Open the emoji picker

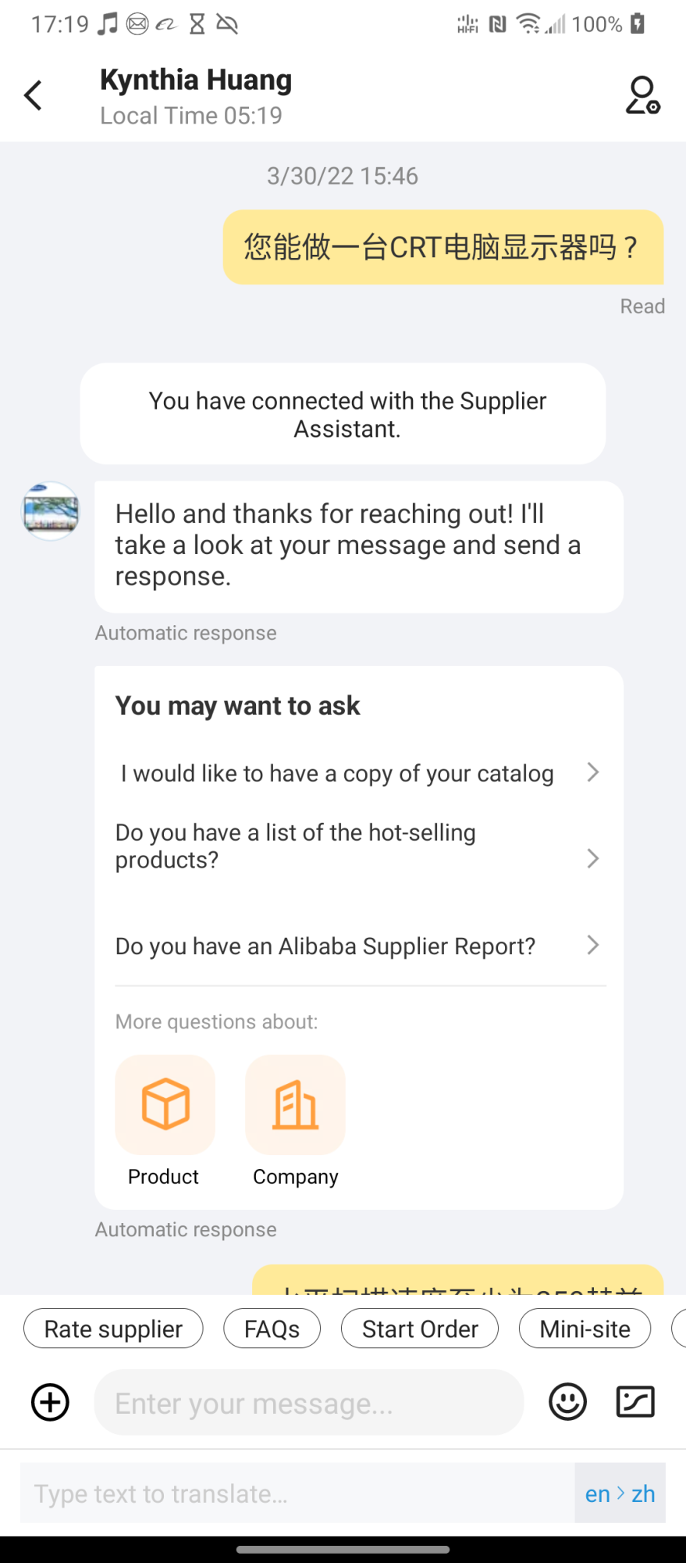click(567, 1402)
